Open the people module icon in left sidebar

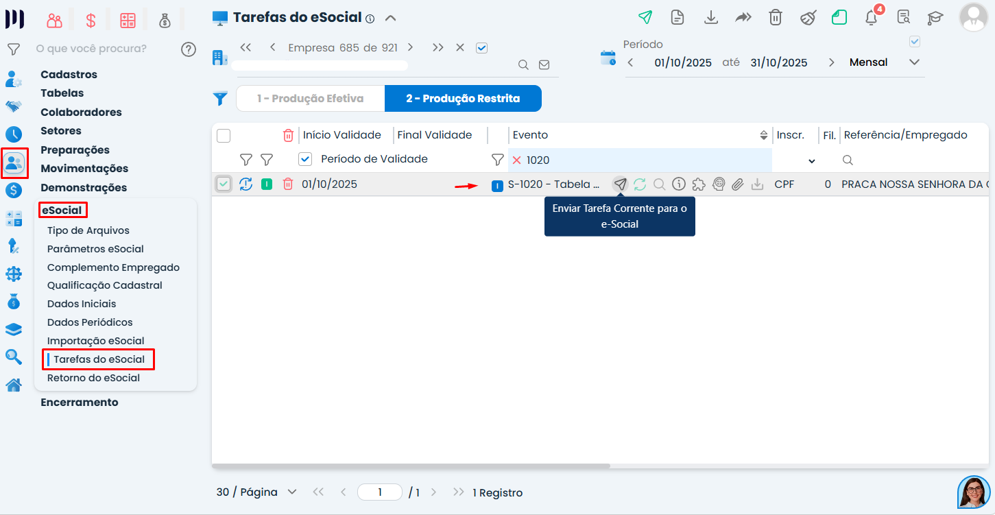tap(14, 163)
